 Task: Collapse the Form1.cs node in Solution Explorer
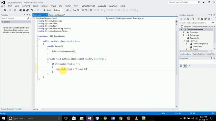coord(184,41)
